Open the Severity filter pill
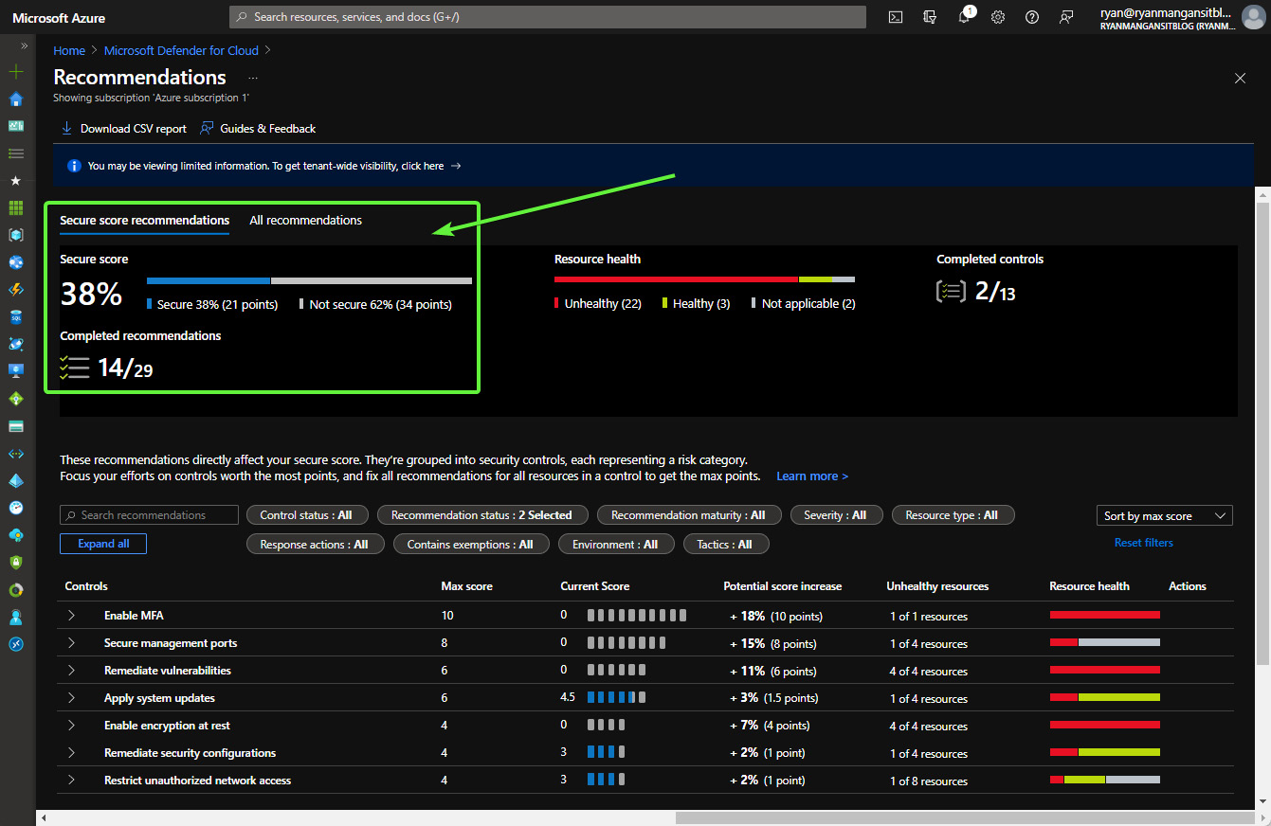 [x=835, y=515]
